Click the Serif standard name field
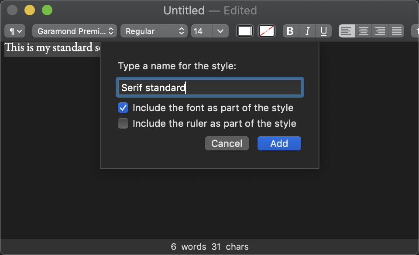This screenshot has width=419, height=255. point(209,87)
